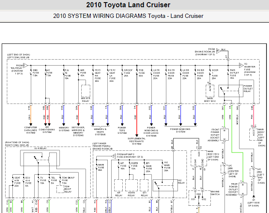Screen dimensions: 269x213
Task: Click the MIR FUSE 15A label
Action: [x=83, y=73]
